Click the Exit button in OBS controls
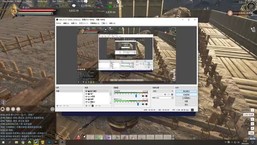This screenshot has height=145, width=257. click(x=186, y=104)
